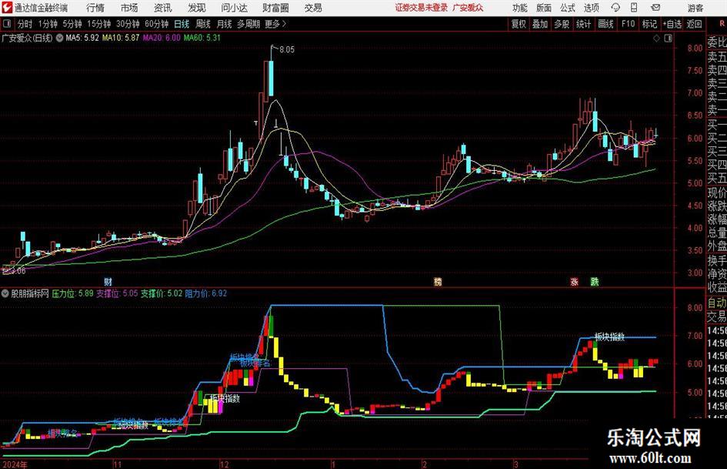
Task: Open the mobile phone icon
Action: pos(634,8)
